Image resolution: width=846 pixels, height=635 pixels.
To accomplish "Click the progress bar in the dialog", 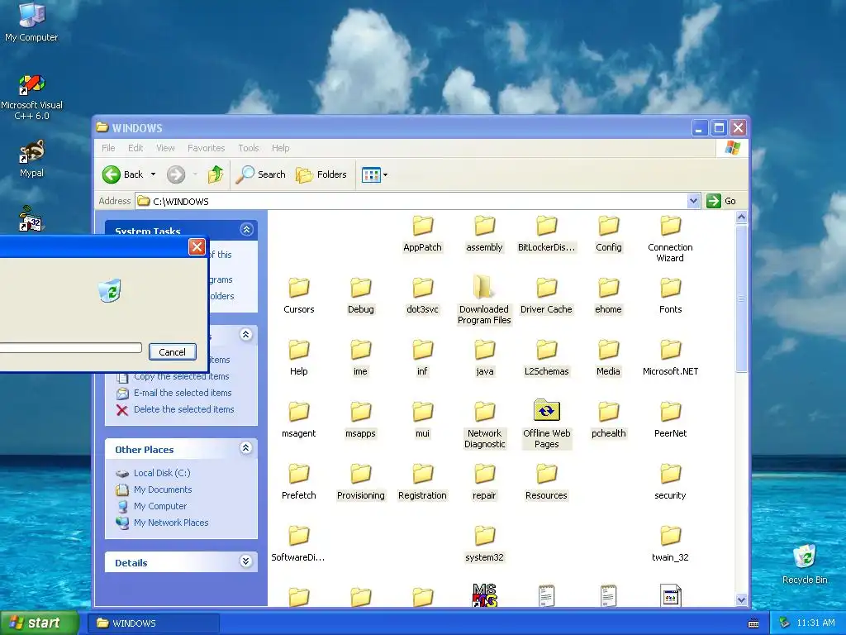I will (x=71, y=348).
